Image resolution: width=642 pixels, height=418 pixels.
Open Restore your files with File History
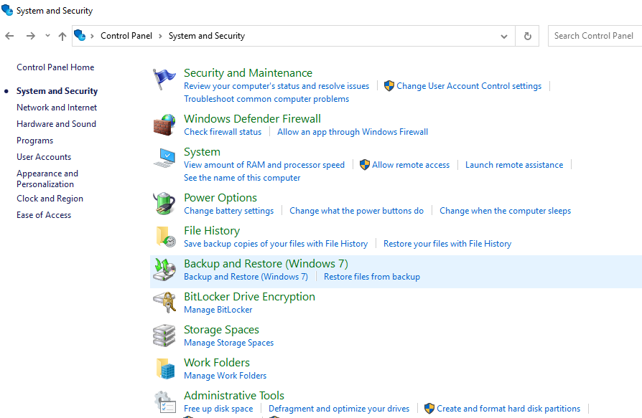pyautogui.click(x=447, y=244)
